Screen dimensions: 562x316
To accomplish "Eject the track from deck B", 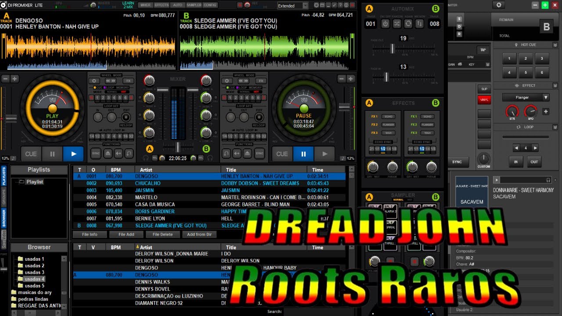I will pyautogui.click(x=248, y=154).
